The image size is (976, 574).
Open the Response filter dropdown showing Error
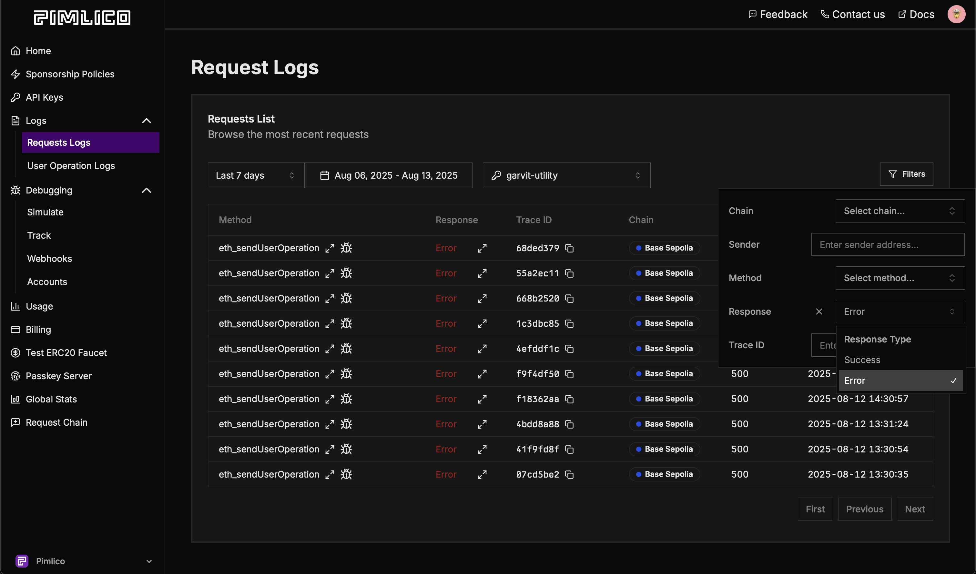(900, 312)
